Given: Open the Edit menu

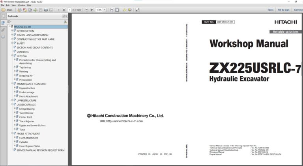Looking at the screenshot, I should (8, 6).
